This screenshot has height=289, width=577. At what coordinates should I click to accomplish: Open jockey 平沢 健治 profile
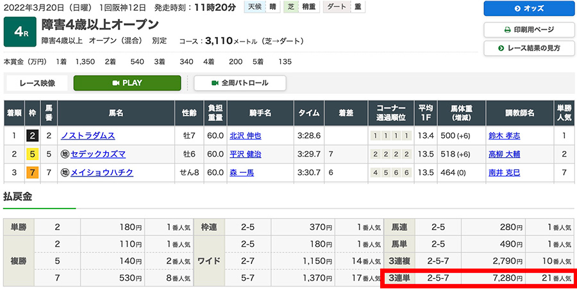click(x=246, y=154)
